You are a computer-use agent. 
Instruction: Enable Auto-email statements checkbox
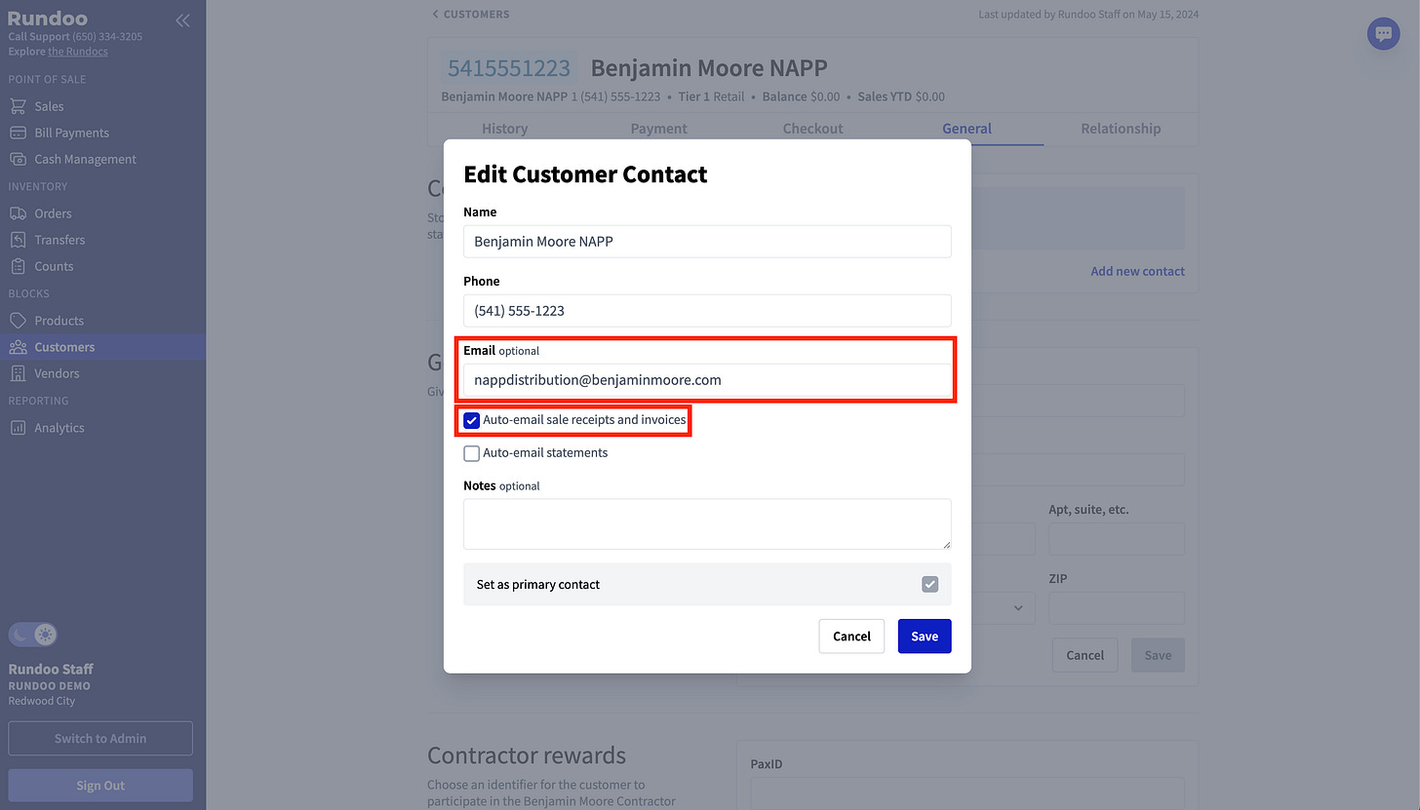pyautogui.click(x=472, y=453)
